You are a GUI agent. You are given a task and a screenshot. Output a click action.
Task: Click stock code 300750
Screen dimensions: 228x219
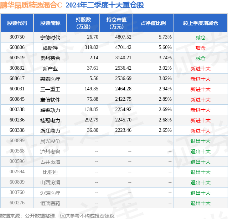[17, 37]
